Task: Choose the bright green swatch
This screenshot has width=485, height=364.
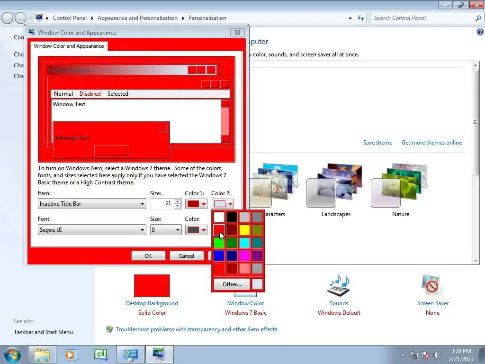Action: pos(219,243)
